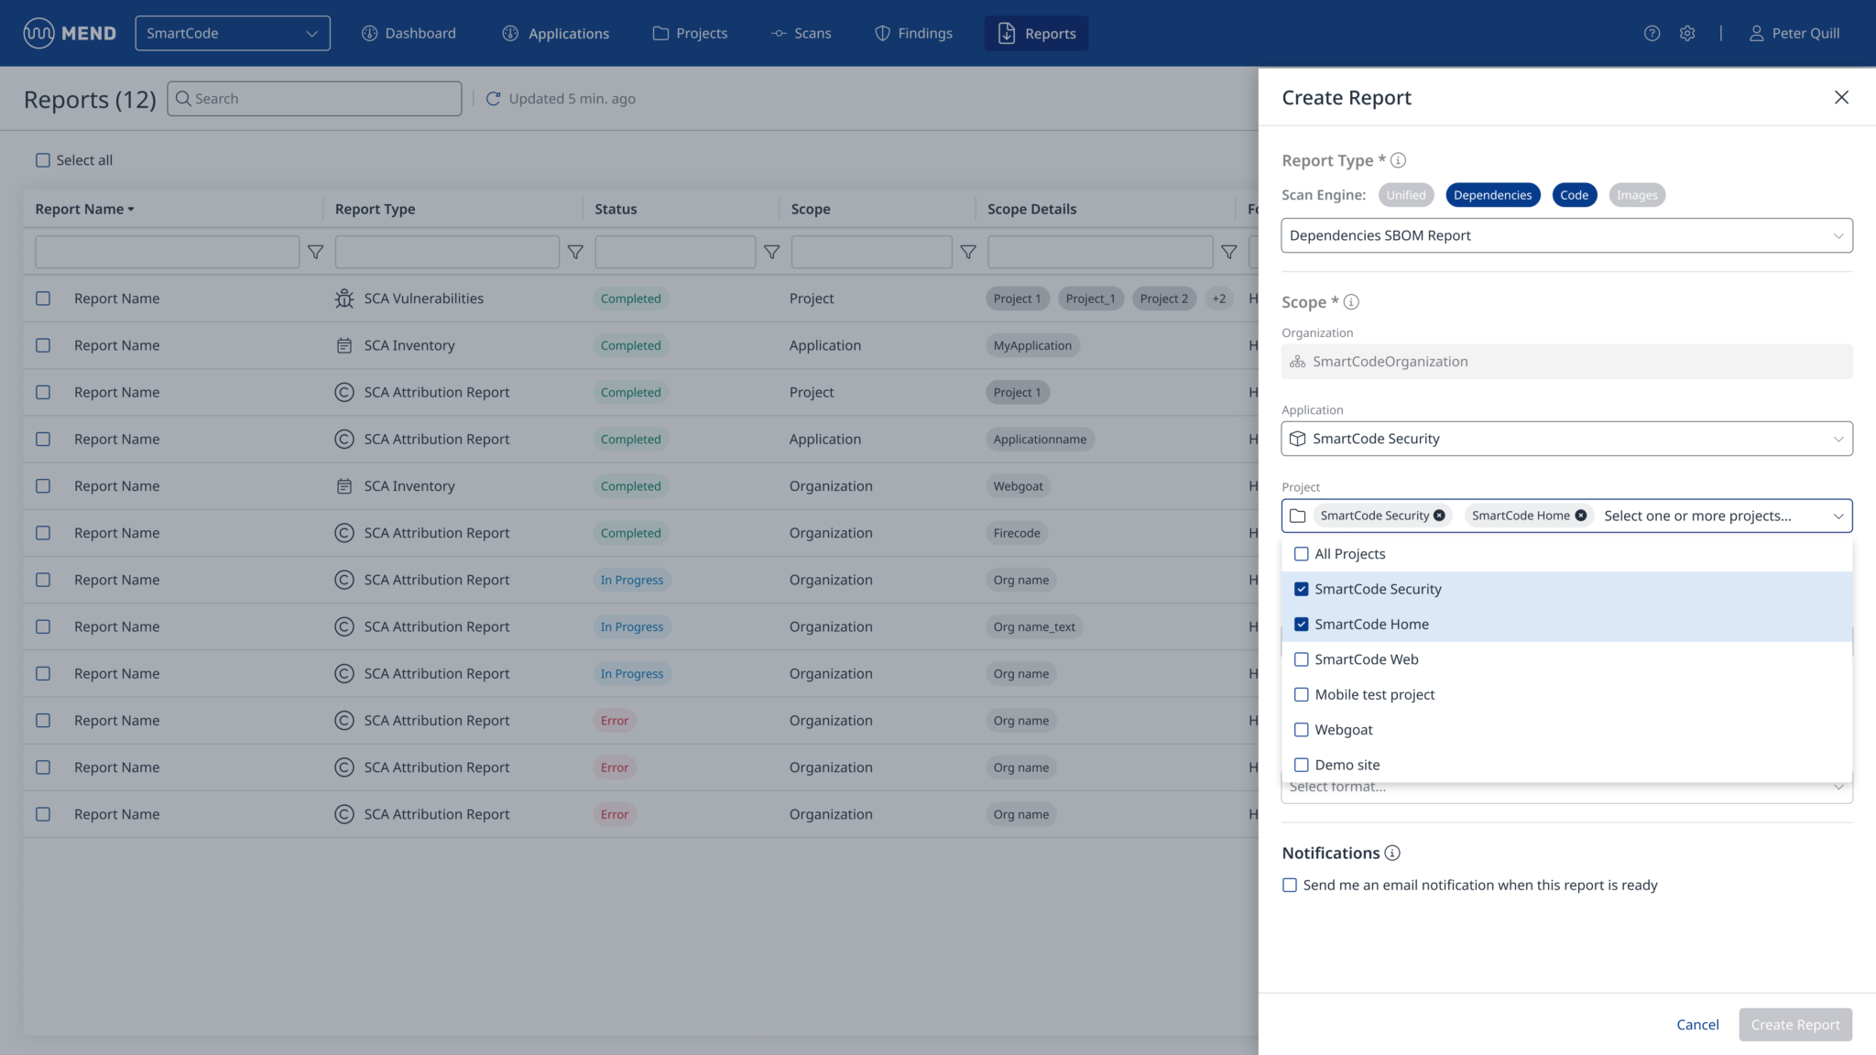1876x1055 pixels.
Task: Select the SCA Vulnerabilities report row checkbox
Action: pos(43,299)
